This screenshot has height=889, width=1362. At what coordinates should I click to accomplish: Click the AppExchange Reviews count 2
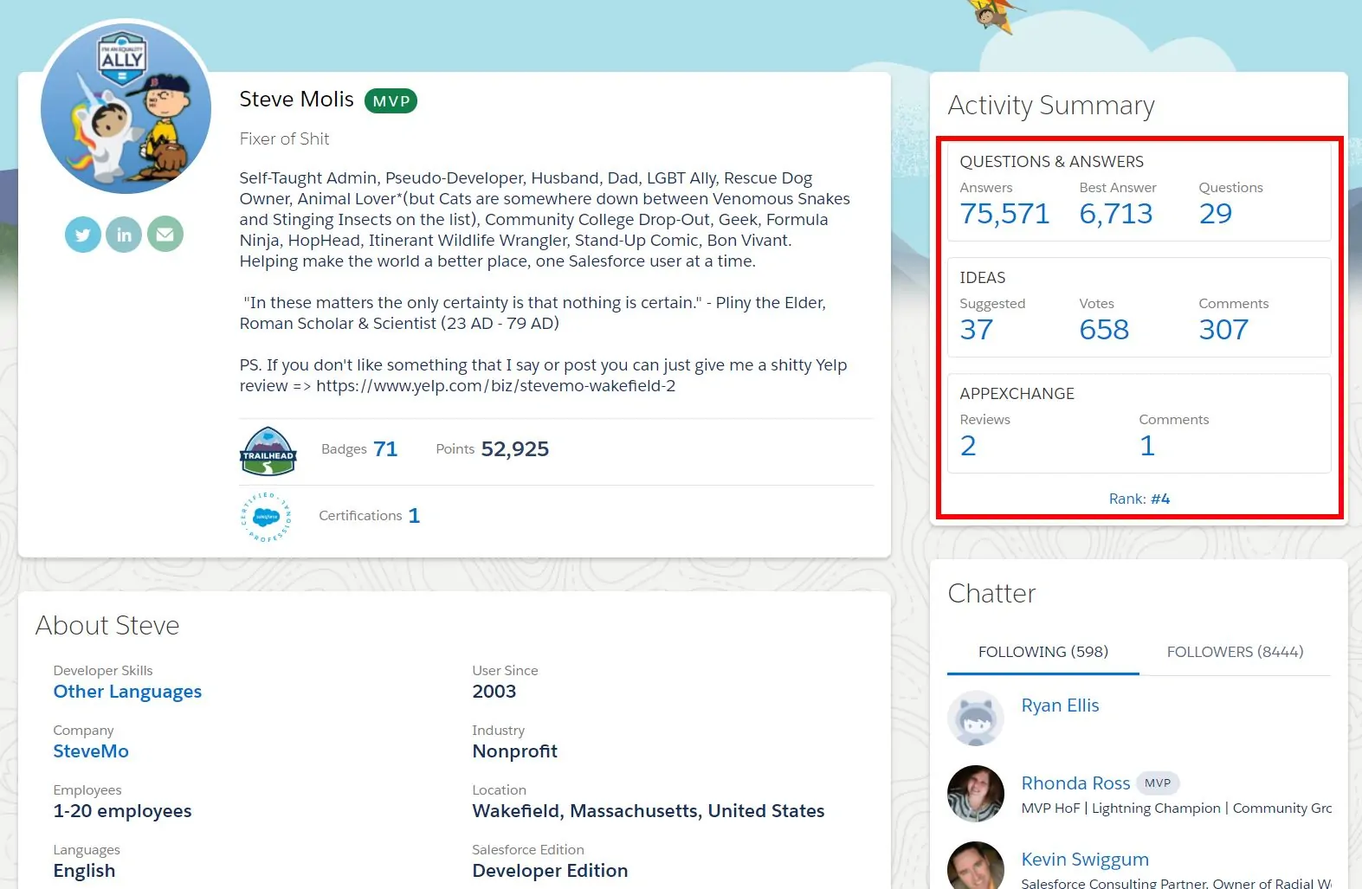coord(968,446)
